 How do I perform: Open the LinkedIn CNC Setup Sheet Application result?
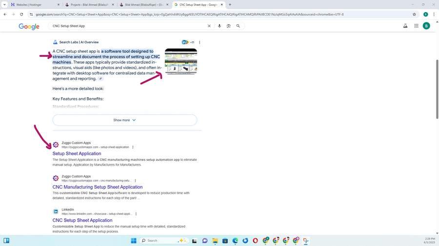click(x=82, y=220)
